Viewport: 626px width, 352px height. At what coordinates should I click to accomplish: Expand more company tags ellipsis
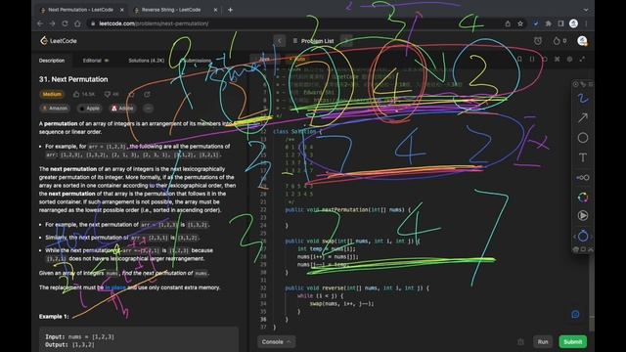point(148,109)
